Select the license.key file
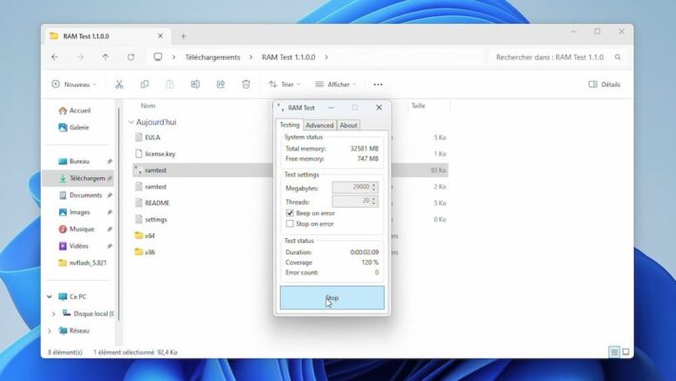The image size is (676, 381). pyautogui.click(x=160, y=153)
